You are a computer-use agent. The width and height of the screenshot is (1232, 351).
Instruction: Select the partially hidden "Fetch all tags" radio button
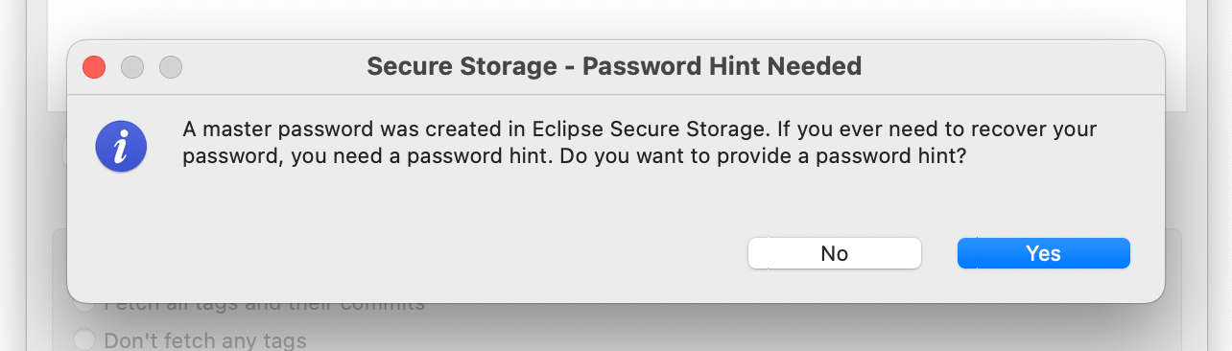click(85, 306)
